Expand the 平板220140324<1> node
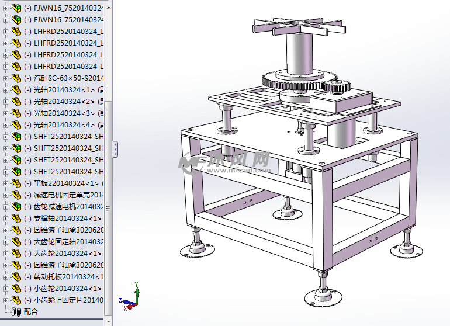This screenshot has width=450, height=326. click(5, 183)
